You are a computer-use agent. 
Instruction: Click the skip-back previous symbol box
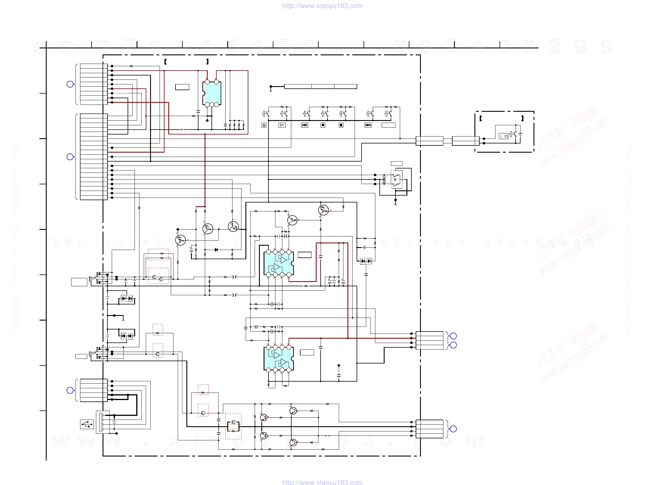(x=368, y=125)
